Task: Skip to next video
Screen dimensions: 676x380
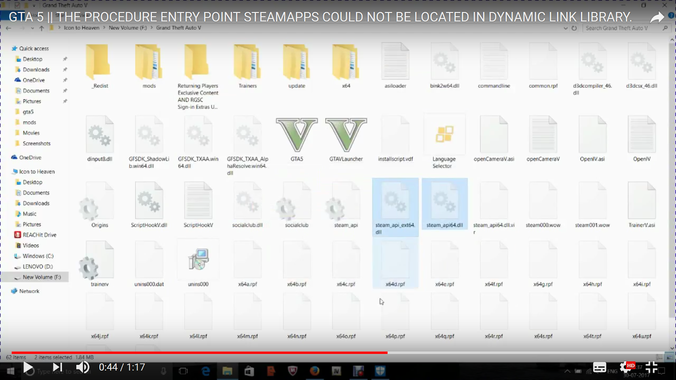Action: [57, 368]
